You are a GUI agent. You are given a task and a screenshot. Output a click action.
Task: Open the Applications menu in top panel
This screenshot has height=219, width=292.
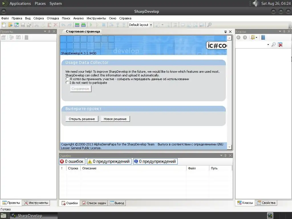(20, 3)
